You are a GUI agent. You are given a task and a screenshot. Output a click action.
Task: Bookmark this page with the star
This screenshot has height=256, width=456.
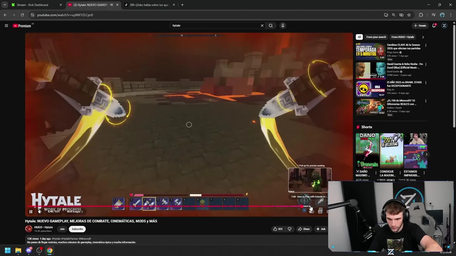pyautogui.click(x=409, y=15)
